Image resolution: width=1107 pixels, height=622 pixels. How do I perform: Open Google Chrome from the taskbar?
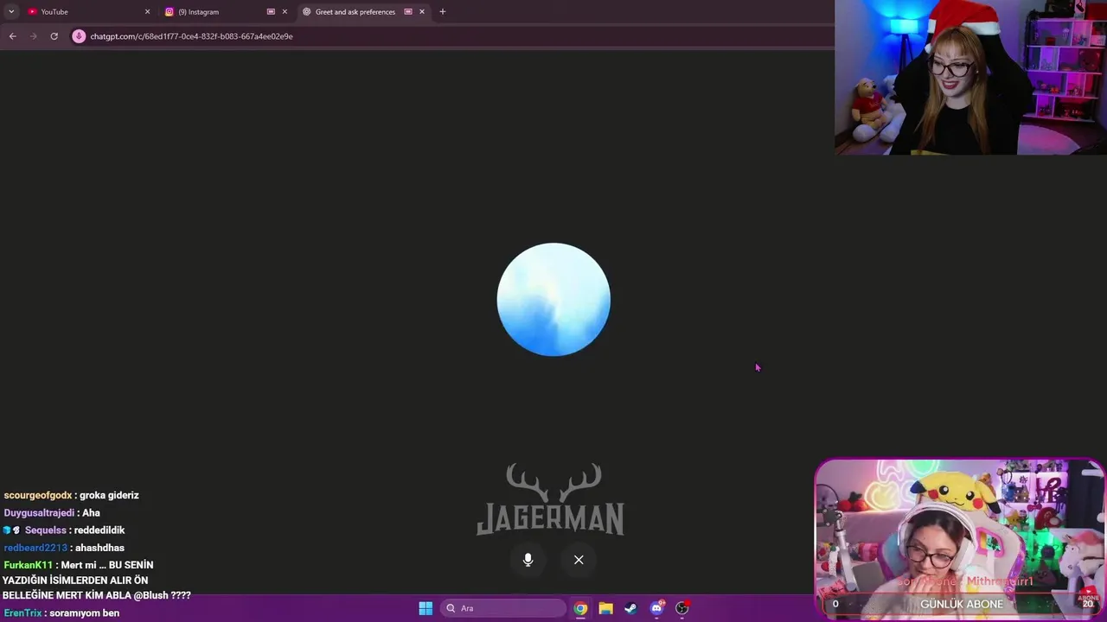[x=580, y=608]
